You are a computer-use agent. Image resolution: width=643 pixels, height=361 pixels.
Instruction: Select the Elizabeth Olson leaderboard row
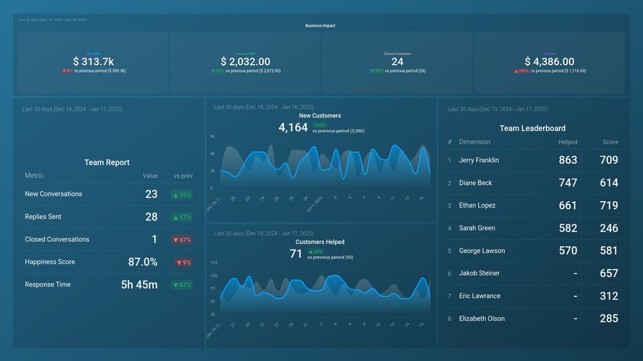coord(533,318)
